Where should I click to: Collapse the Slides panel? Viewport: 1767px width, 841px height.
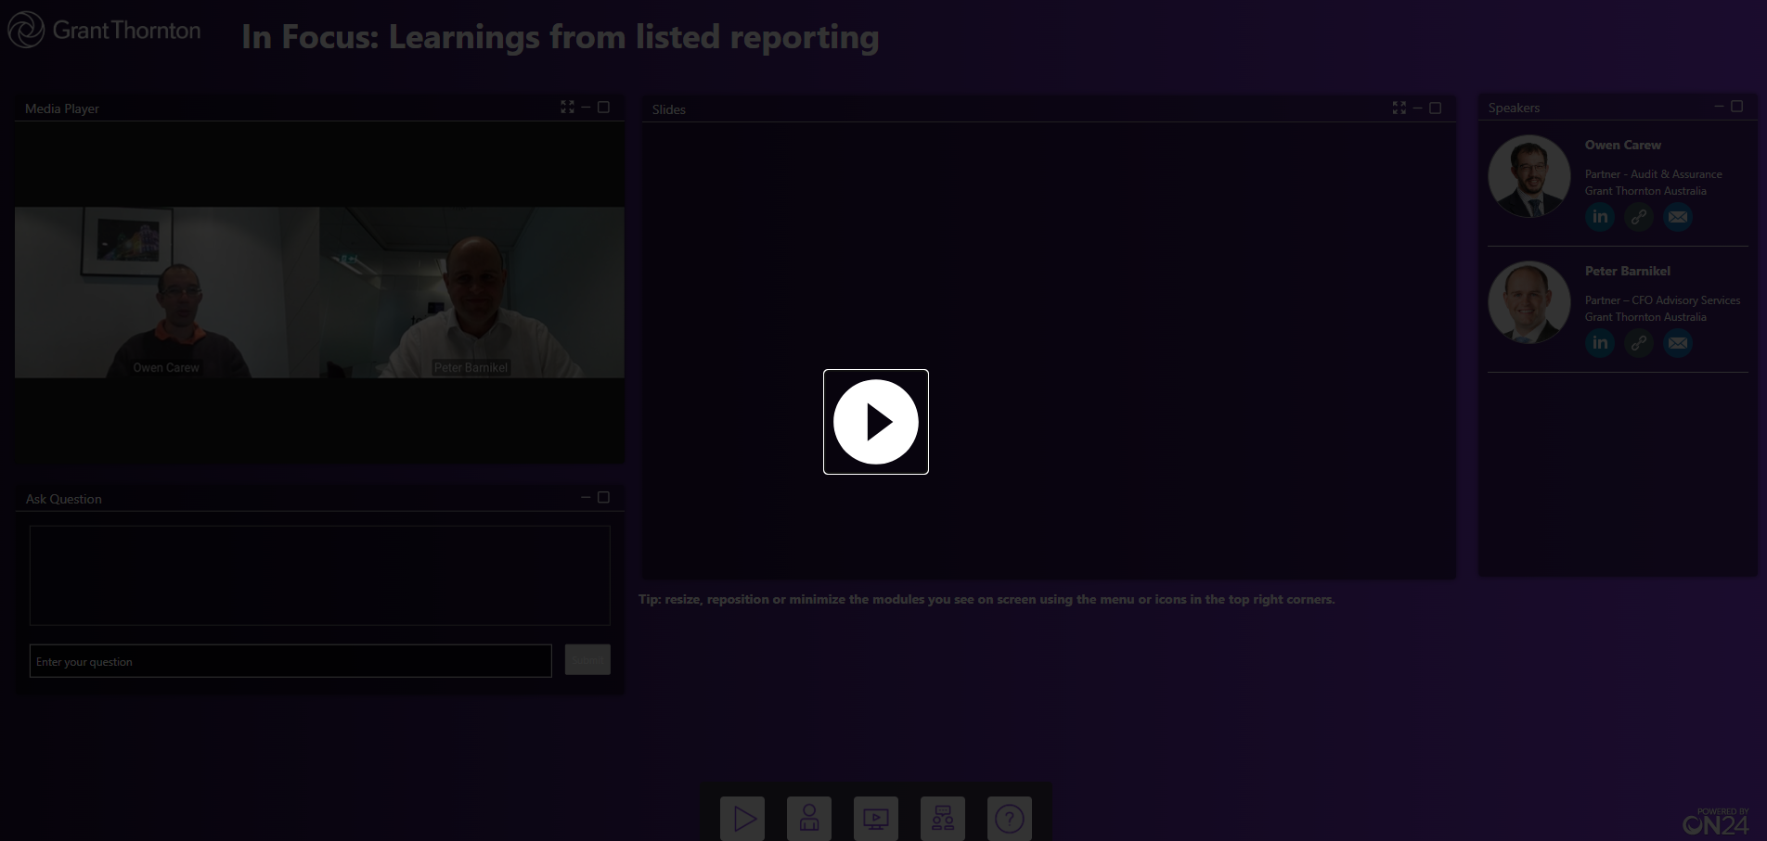tap(1417, 108)
